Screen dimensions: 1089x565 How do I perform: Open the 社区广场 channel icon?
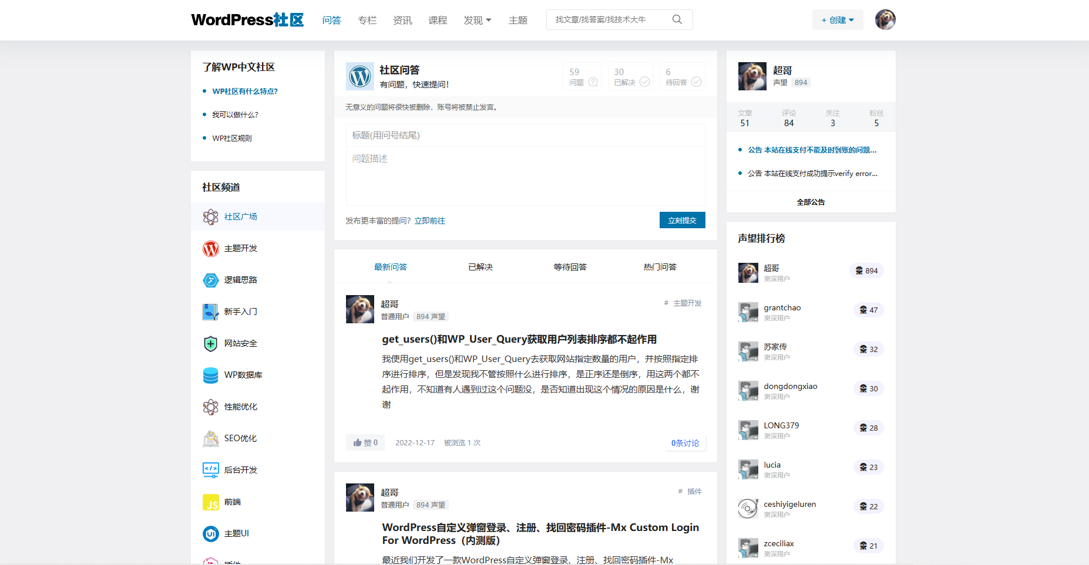click(210, 217)
